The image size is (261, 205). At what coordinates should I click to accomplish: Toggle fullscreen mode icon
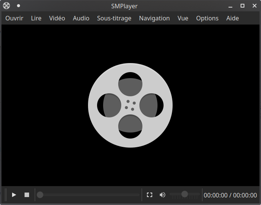[x=150, y=195]
